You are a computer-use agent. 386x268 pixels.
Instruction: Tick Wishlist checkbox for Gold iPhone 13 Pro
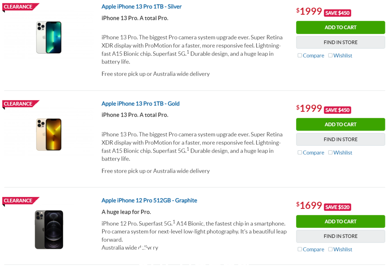pos(330,152)
